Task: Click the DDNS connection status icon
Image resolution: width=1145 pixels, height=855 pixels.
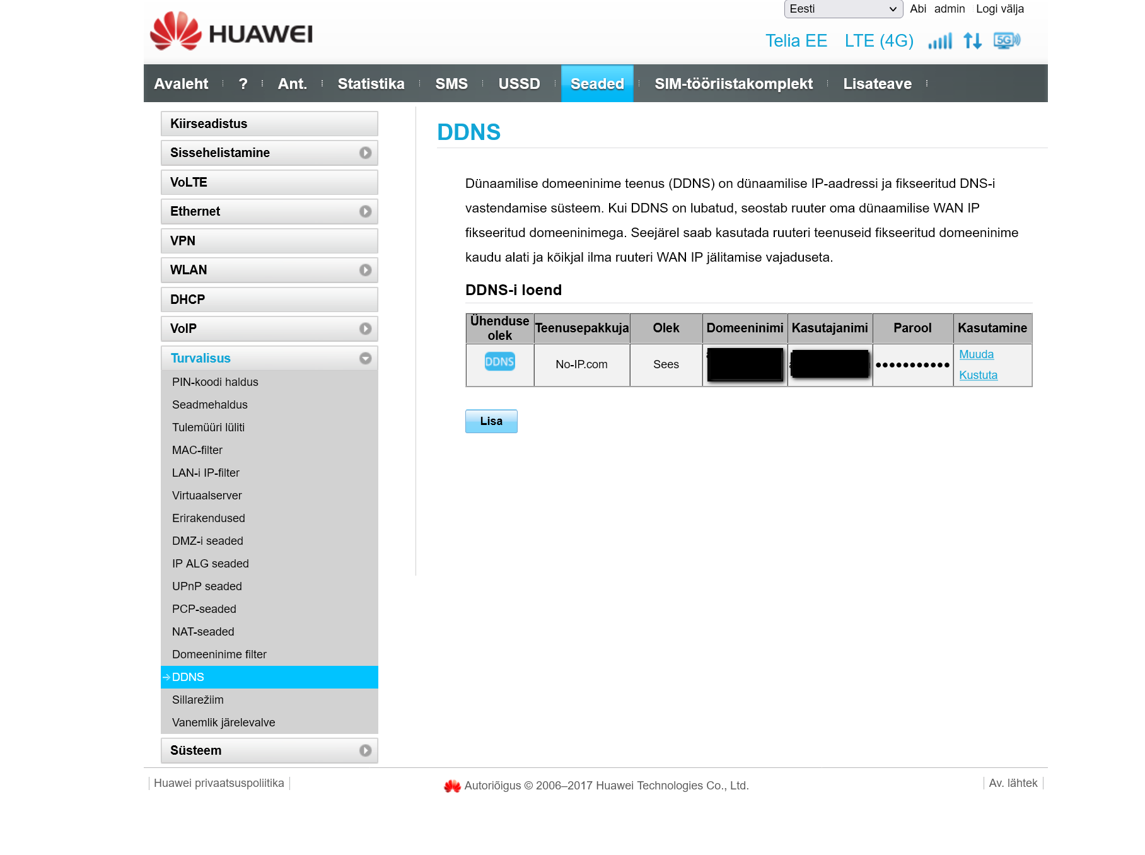Action: click(x=499, y=362)
